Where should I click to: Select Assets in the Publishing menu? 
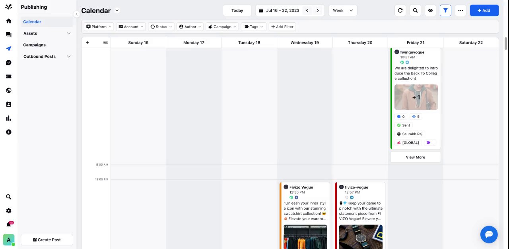tap(30, 33)
